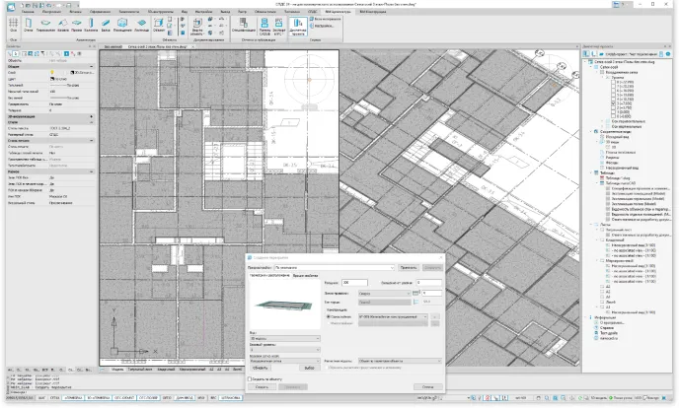Tick the 'Создать по объекту' checkbox
This screenshot has width=679, height=408.
tap(249, 378)
